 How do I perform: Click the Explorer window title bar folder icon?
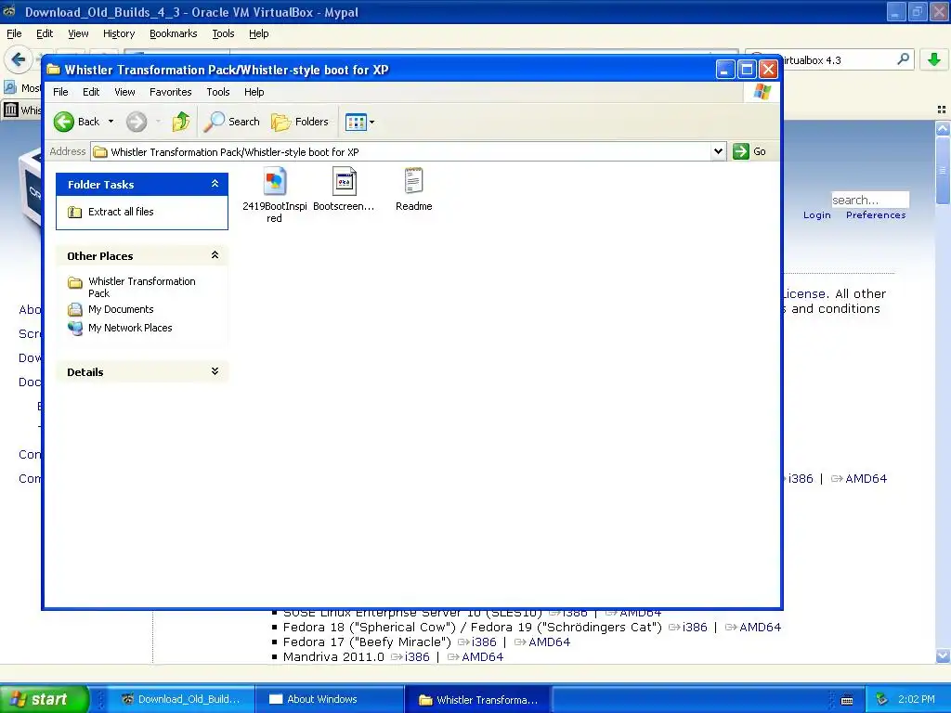(53, 70)
